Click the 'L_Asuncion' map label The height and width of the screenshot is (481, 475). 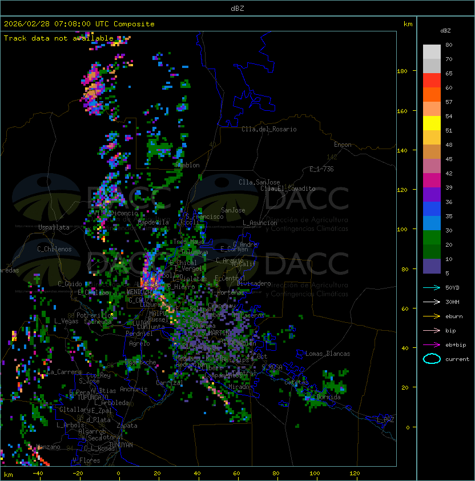tap(260, 223)
